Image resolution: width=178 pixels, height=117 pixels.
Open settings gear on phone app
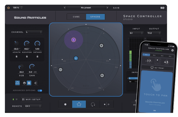[x=172, y=50]
